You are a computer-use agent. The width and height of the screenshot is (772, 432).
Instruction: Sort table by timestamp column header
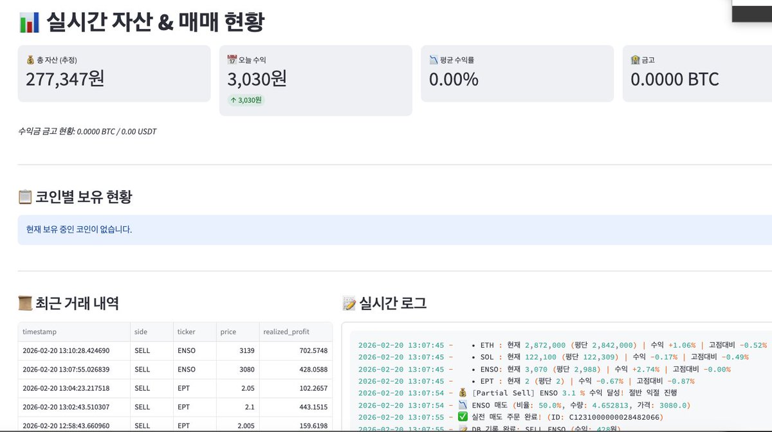74,332
